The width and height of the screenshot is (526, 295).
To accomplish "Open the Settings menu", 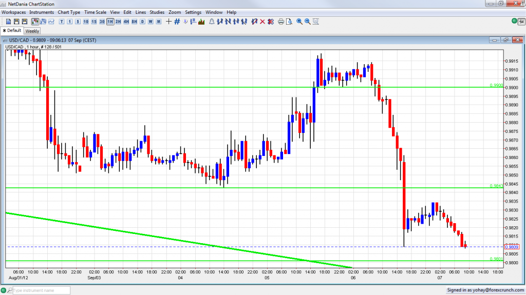I will tap(193, 12).
